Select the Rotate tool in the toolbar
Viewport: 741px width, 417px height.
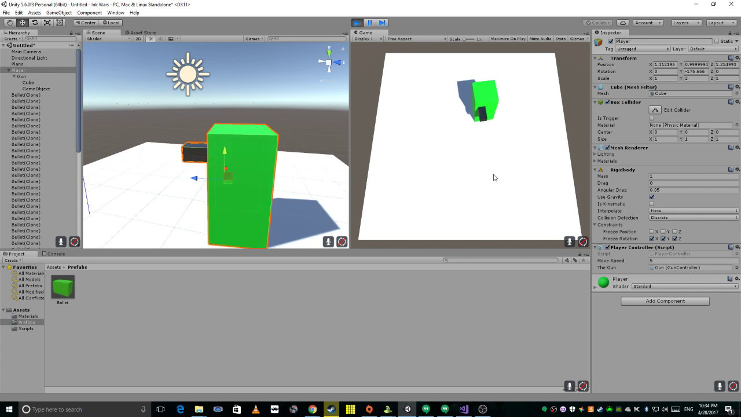click(x=35, y=23)
